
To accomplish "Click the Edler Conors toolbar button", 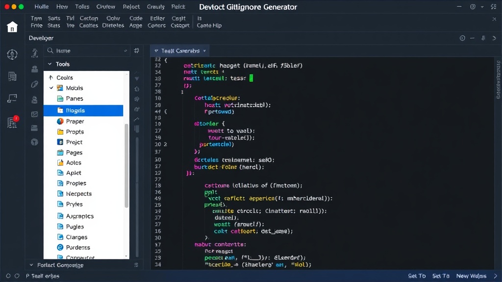I will pos(156,22).
